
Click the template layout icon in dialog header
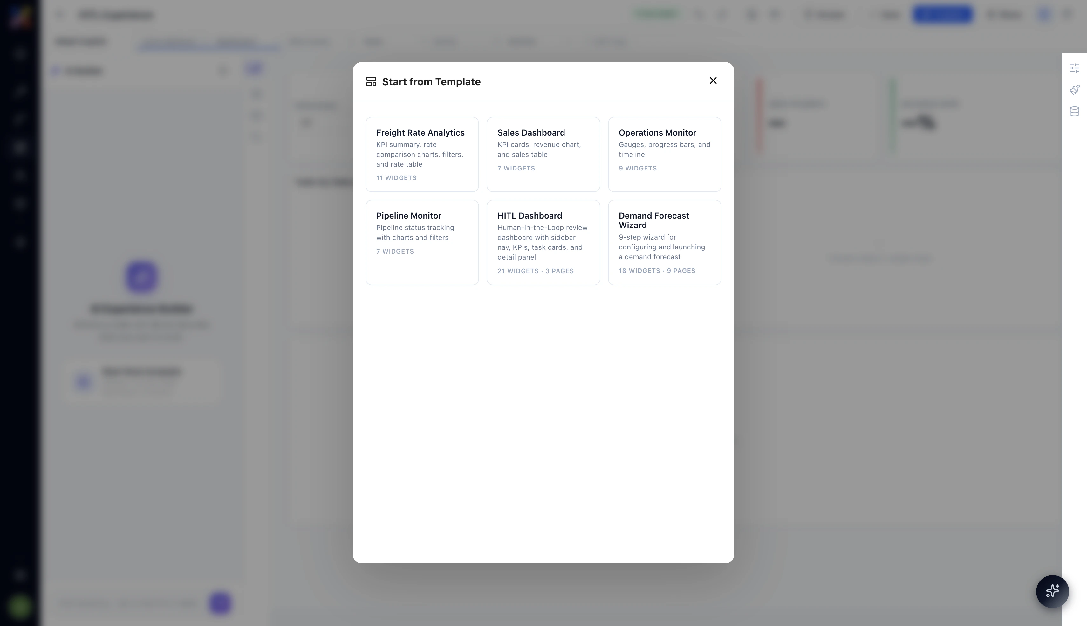371,82
